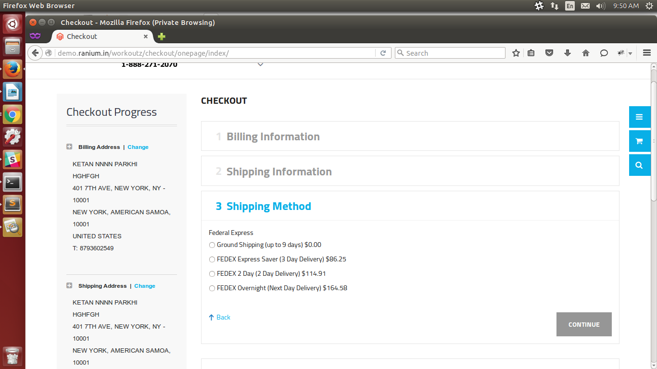The image size is (657, 369).
Task: Click the Federal Express carrier label
Action: [x=231, y=233]
